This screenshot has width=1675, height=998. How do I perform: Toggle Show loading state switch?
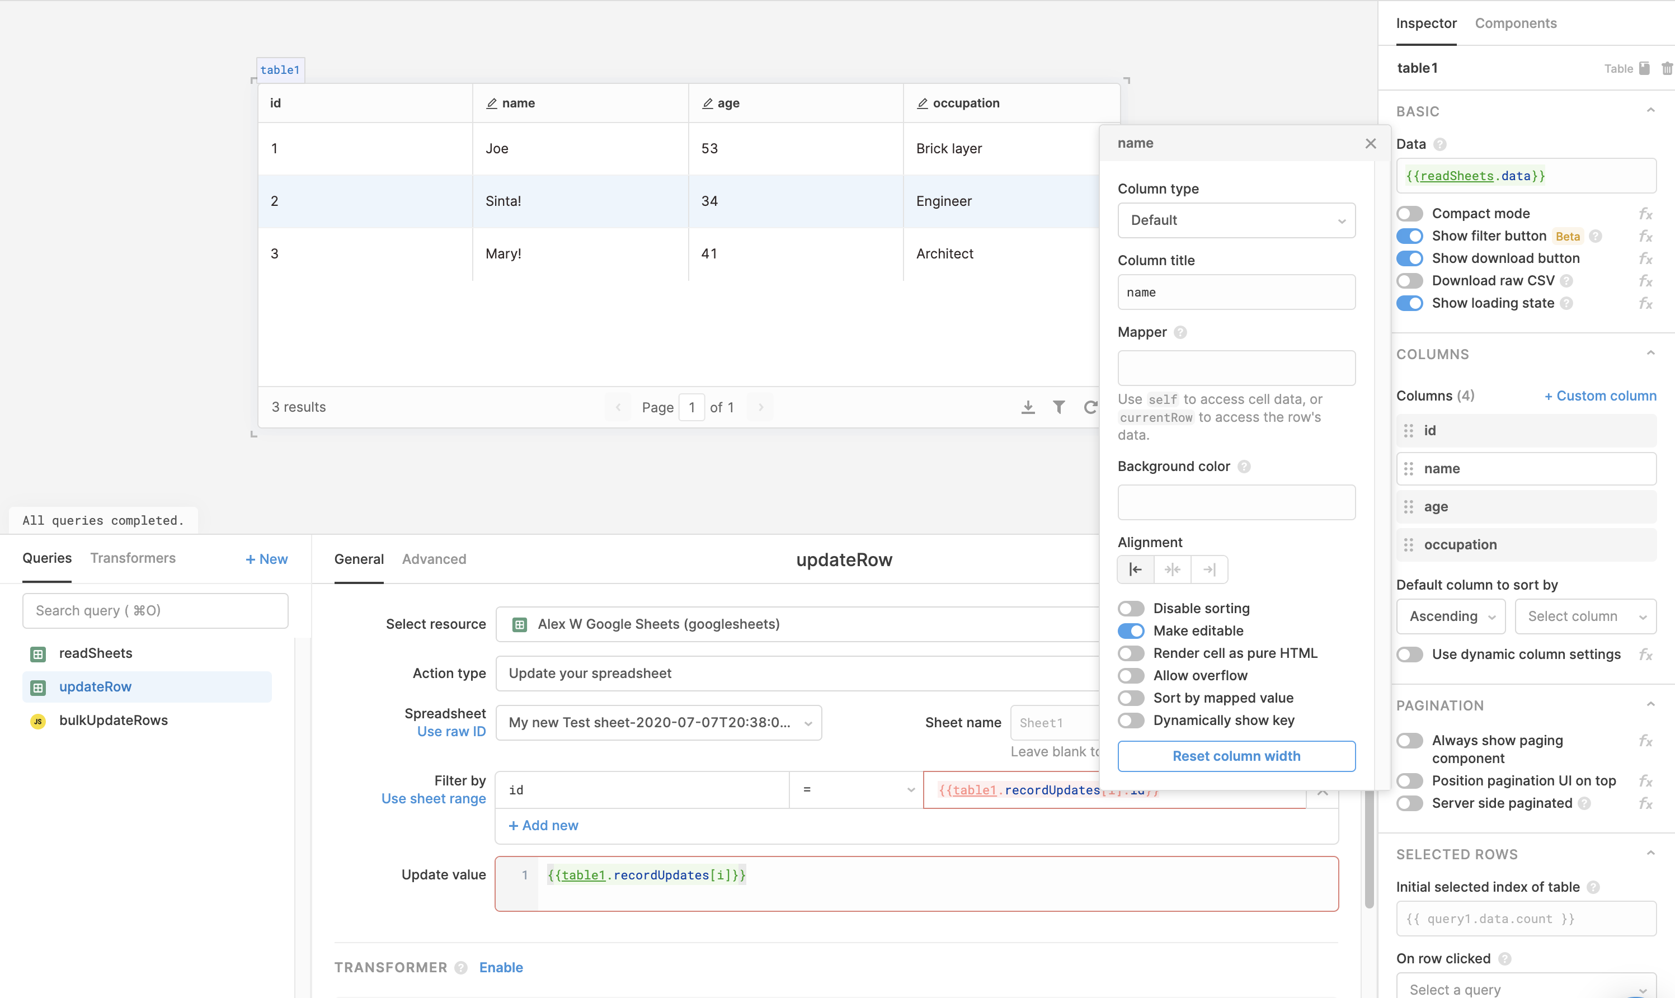pyautogui.click(x=1409, y=303)
